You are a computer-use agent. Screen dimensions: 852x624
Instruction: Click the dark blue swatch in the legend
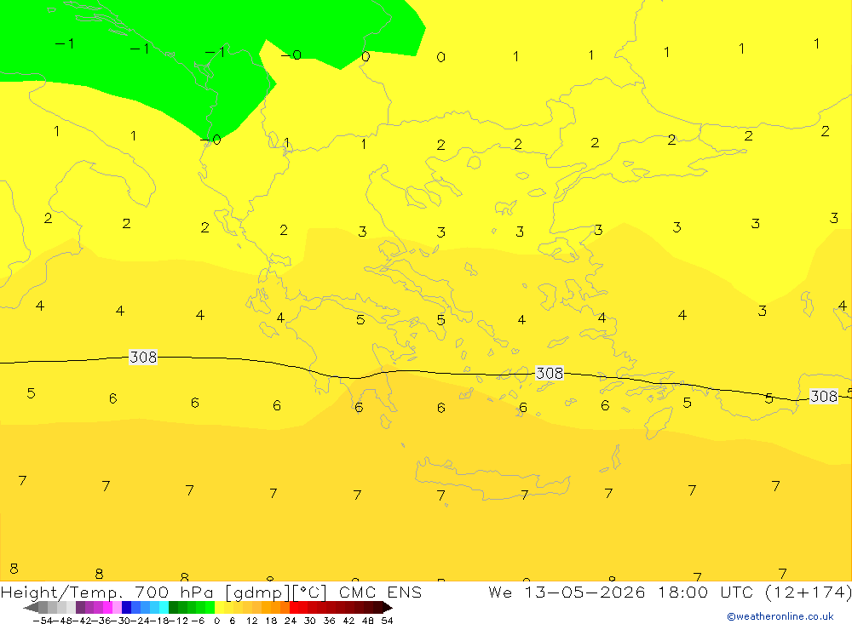pos(126,608)
